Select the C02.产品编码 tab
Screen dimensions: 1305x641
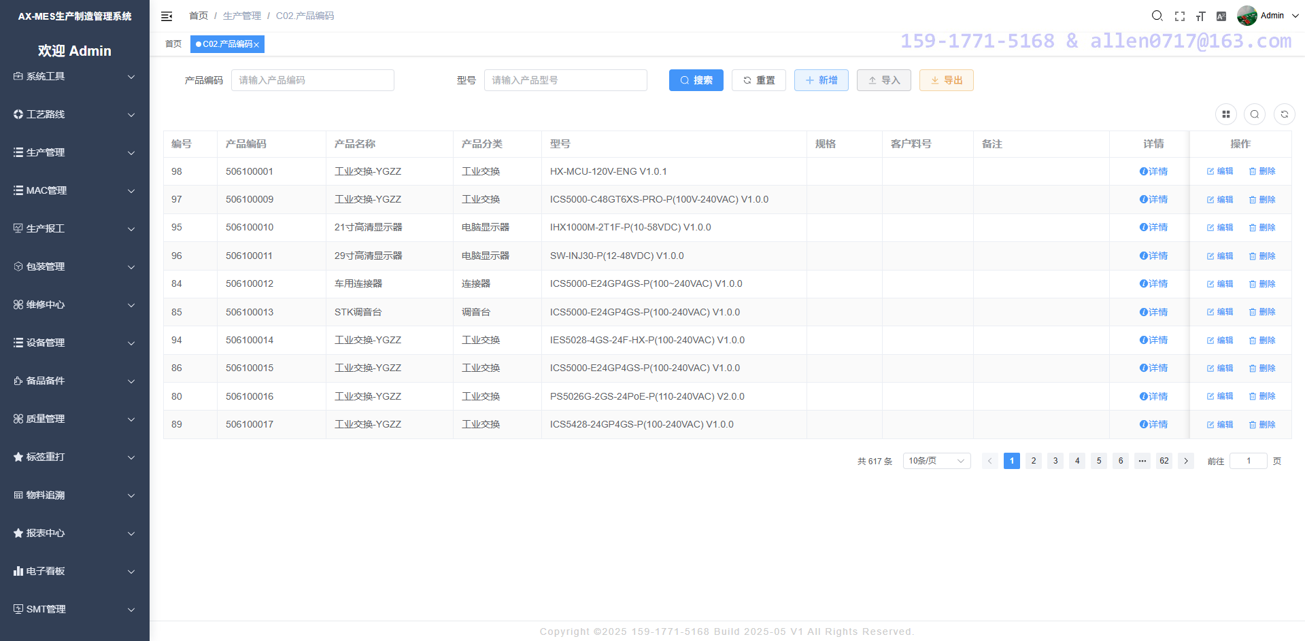point(227,44)
